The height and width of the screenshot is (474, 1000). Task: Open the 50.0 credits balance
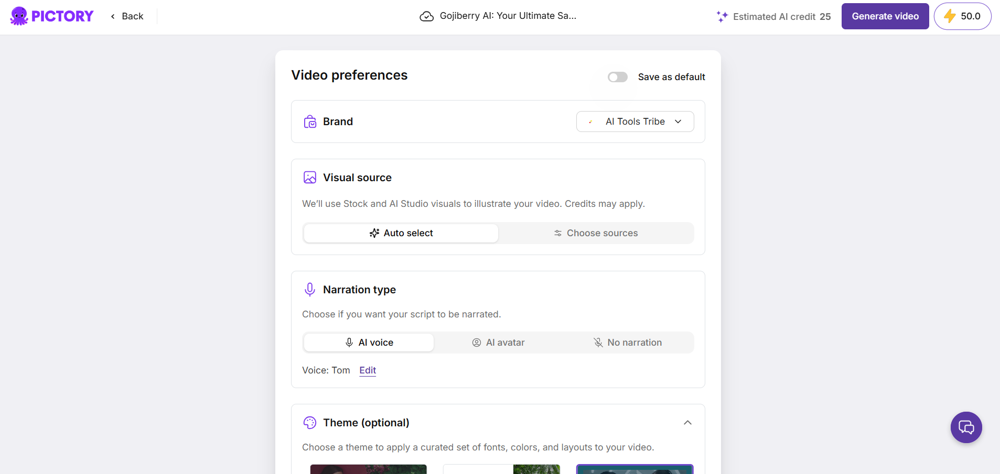coord(962,16)
